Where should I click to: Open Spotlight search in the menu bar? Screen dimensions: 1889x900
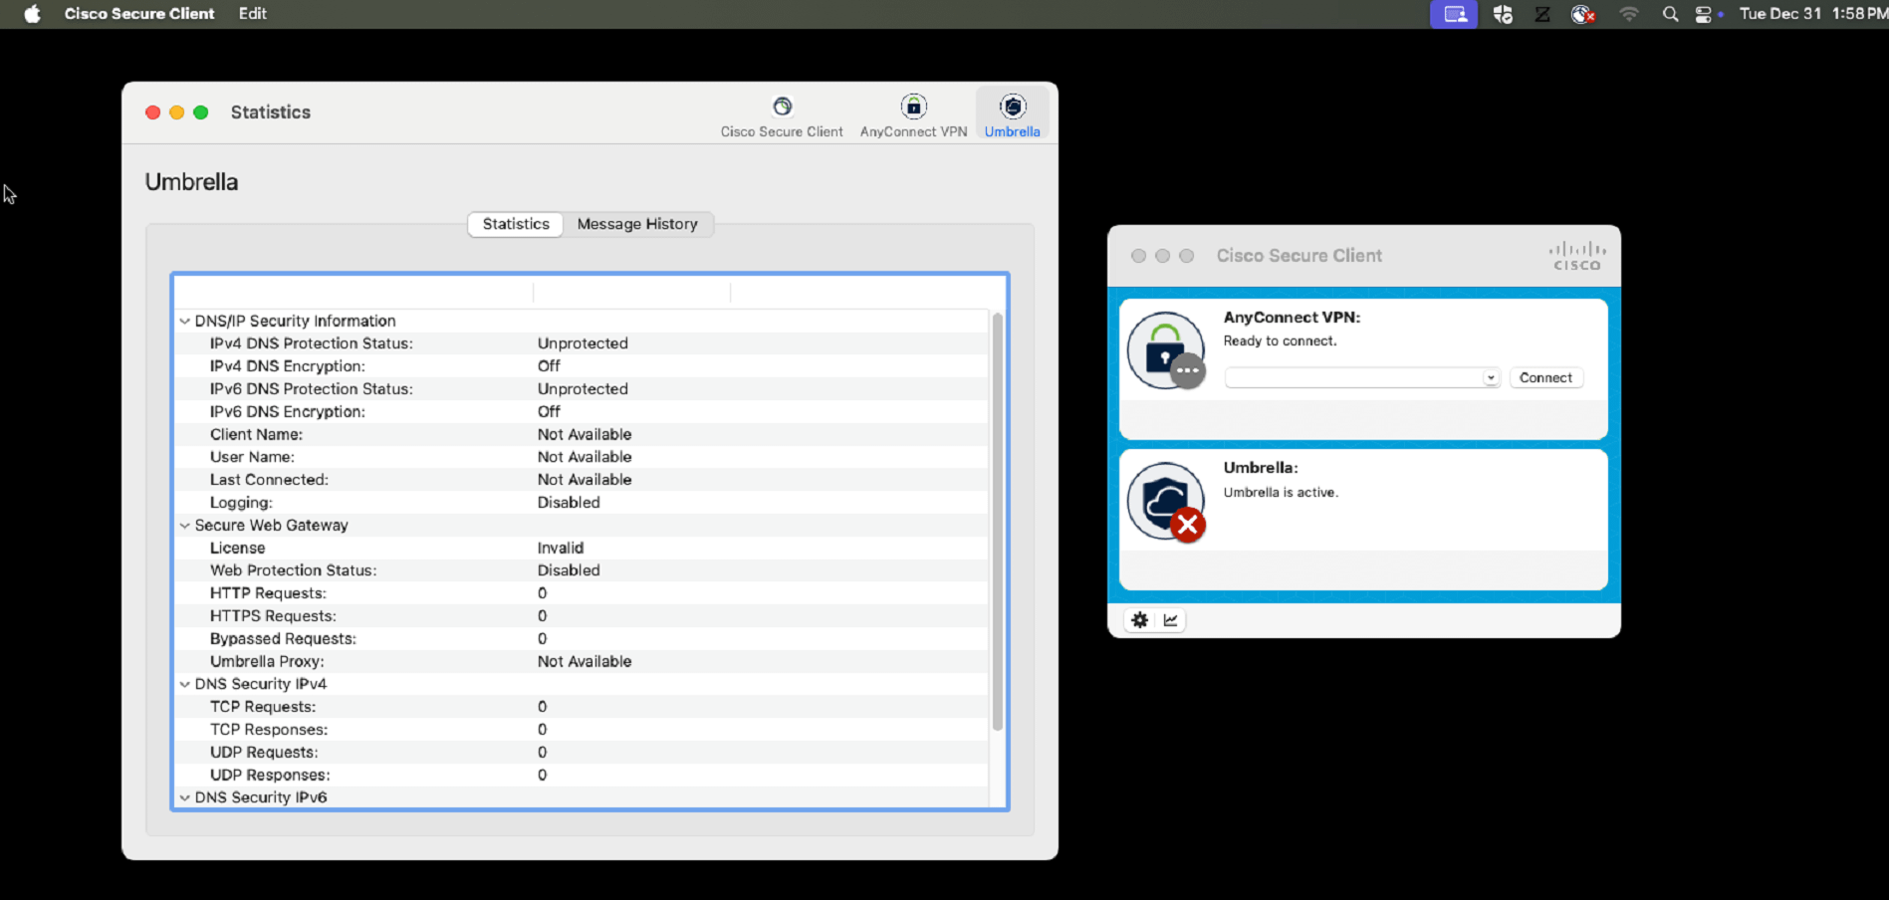tap(1670, 14)
